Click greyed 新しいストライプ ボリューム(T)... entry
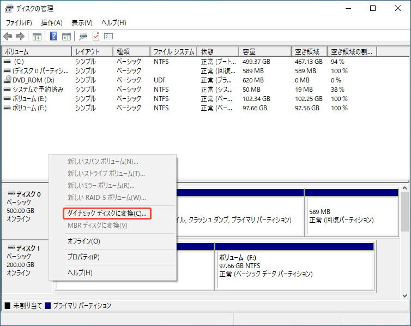The image size is (411, 326). point(113,174)
